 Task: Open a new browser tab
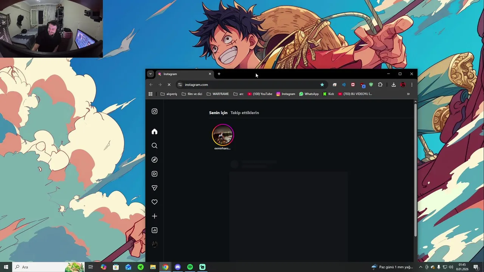(x=219, y=74)
